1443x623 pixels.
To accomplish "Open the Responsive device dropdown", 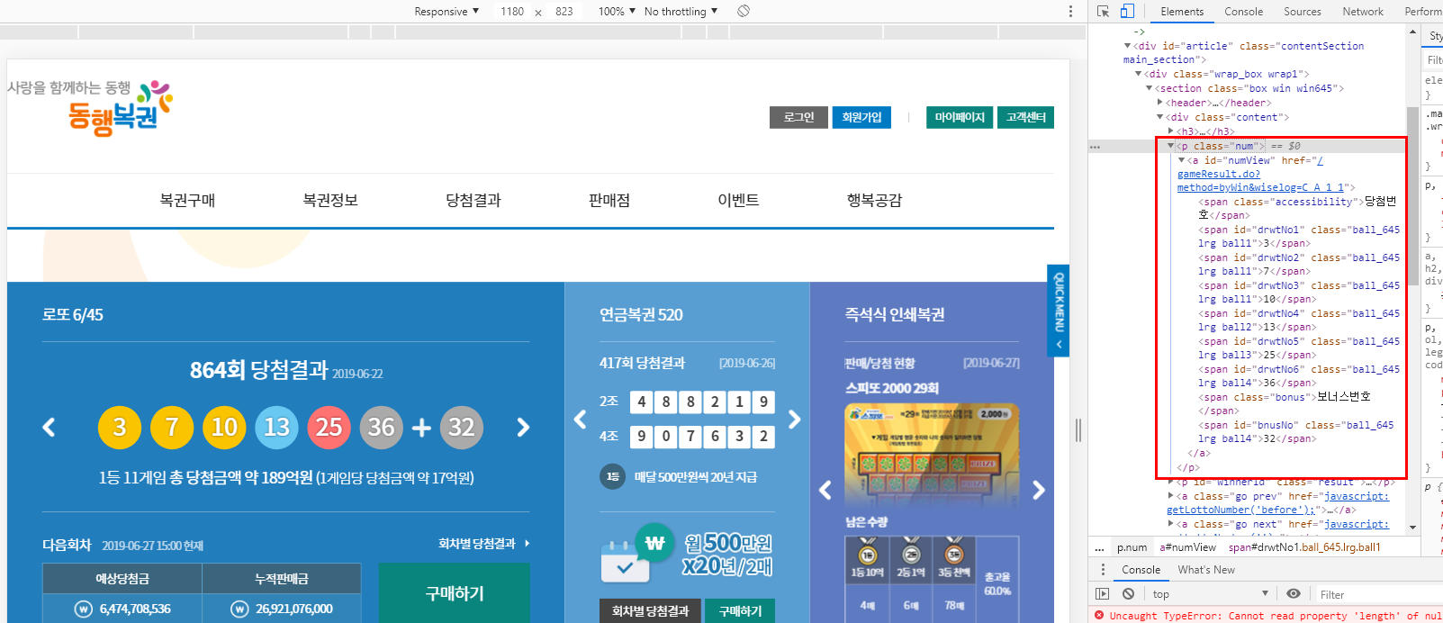I will click(446, 12).
